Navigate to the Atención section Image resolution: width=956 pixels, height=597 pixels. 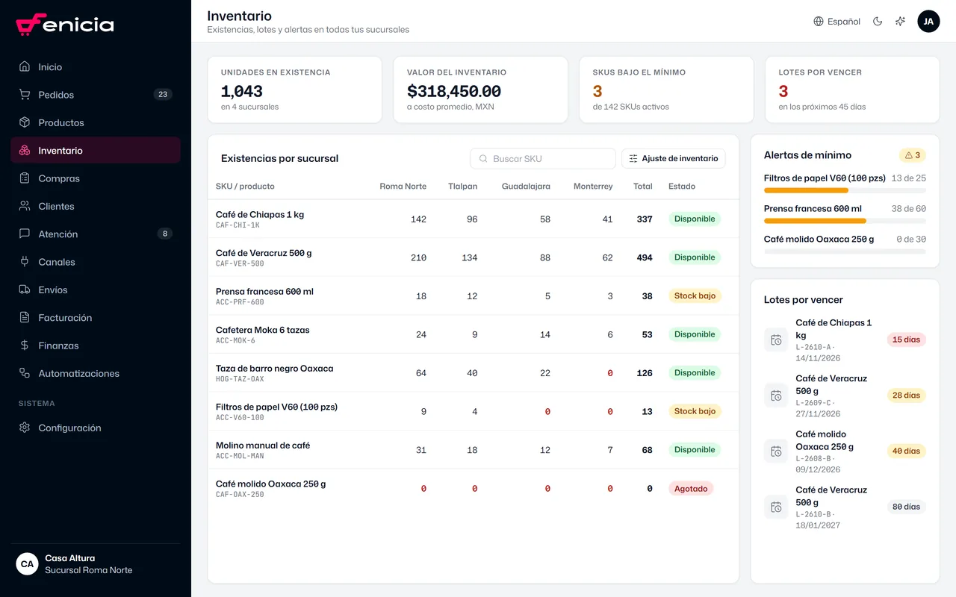[96, 234]
